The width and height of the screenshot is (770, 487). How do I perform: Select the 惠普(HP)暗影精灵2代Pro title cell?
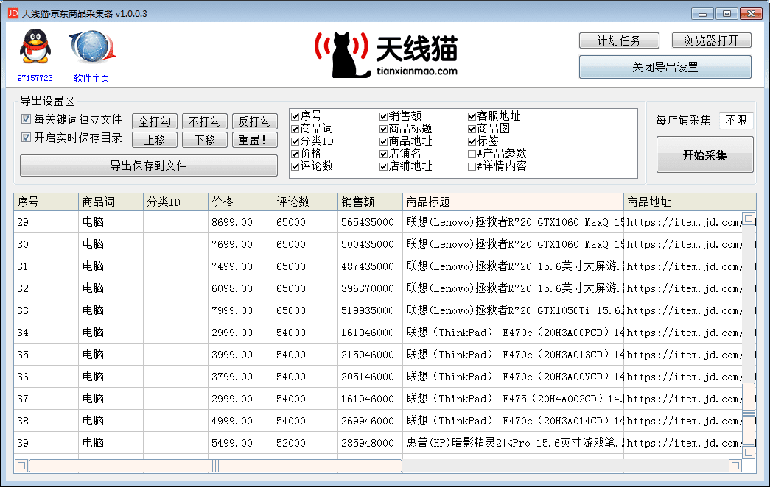513,443
